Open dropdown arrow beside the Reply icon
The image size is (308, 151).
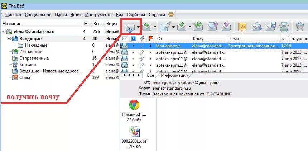(x=190, y=27)
